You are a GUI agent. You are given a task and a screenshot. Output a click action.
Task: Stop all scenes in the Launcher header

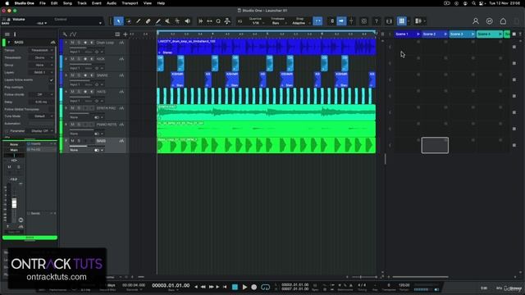point(514,34)
